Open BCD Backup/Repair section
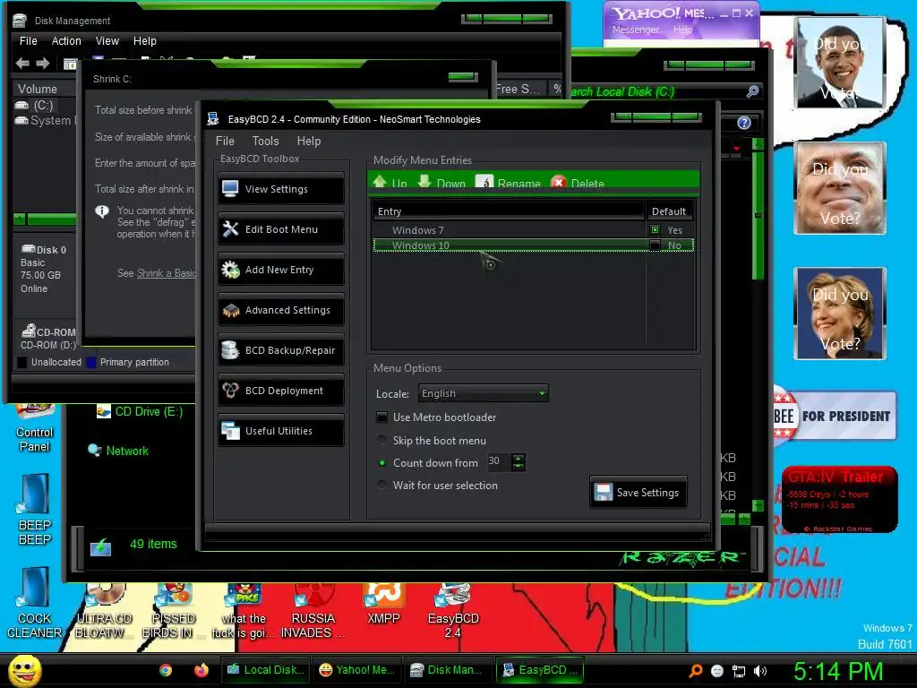The width and height of the screenshot is (917, 688). tap(280, 350)
